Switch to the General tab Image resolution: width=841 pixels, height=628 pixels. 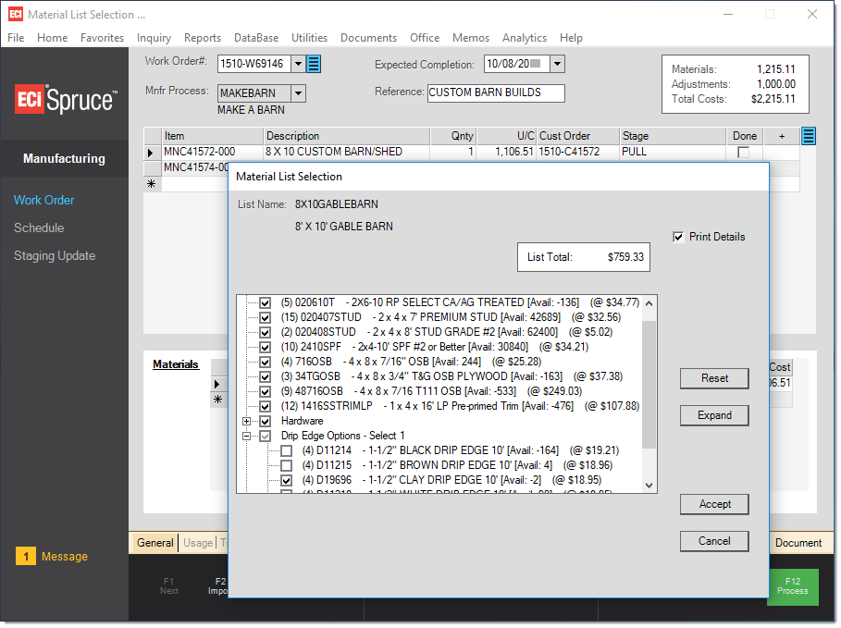point(155,543)
